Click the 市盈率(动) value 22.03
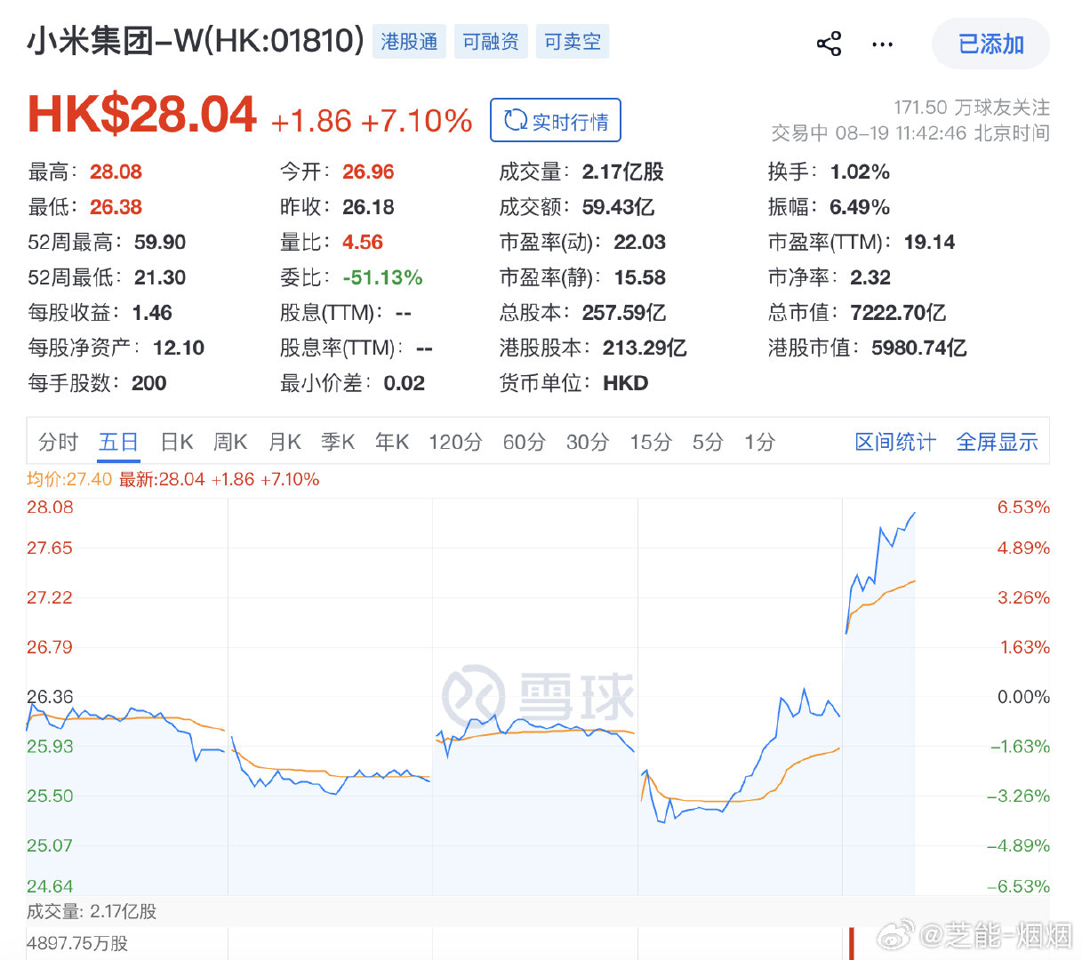Viewport: 1082px width, 960px height. (640, 242)
